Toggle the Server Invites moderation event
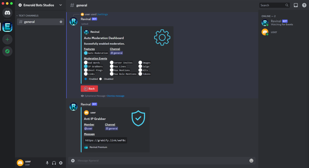Image resolution: width=309 pixels, height=168 pixels. (x=112, y=63)
